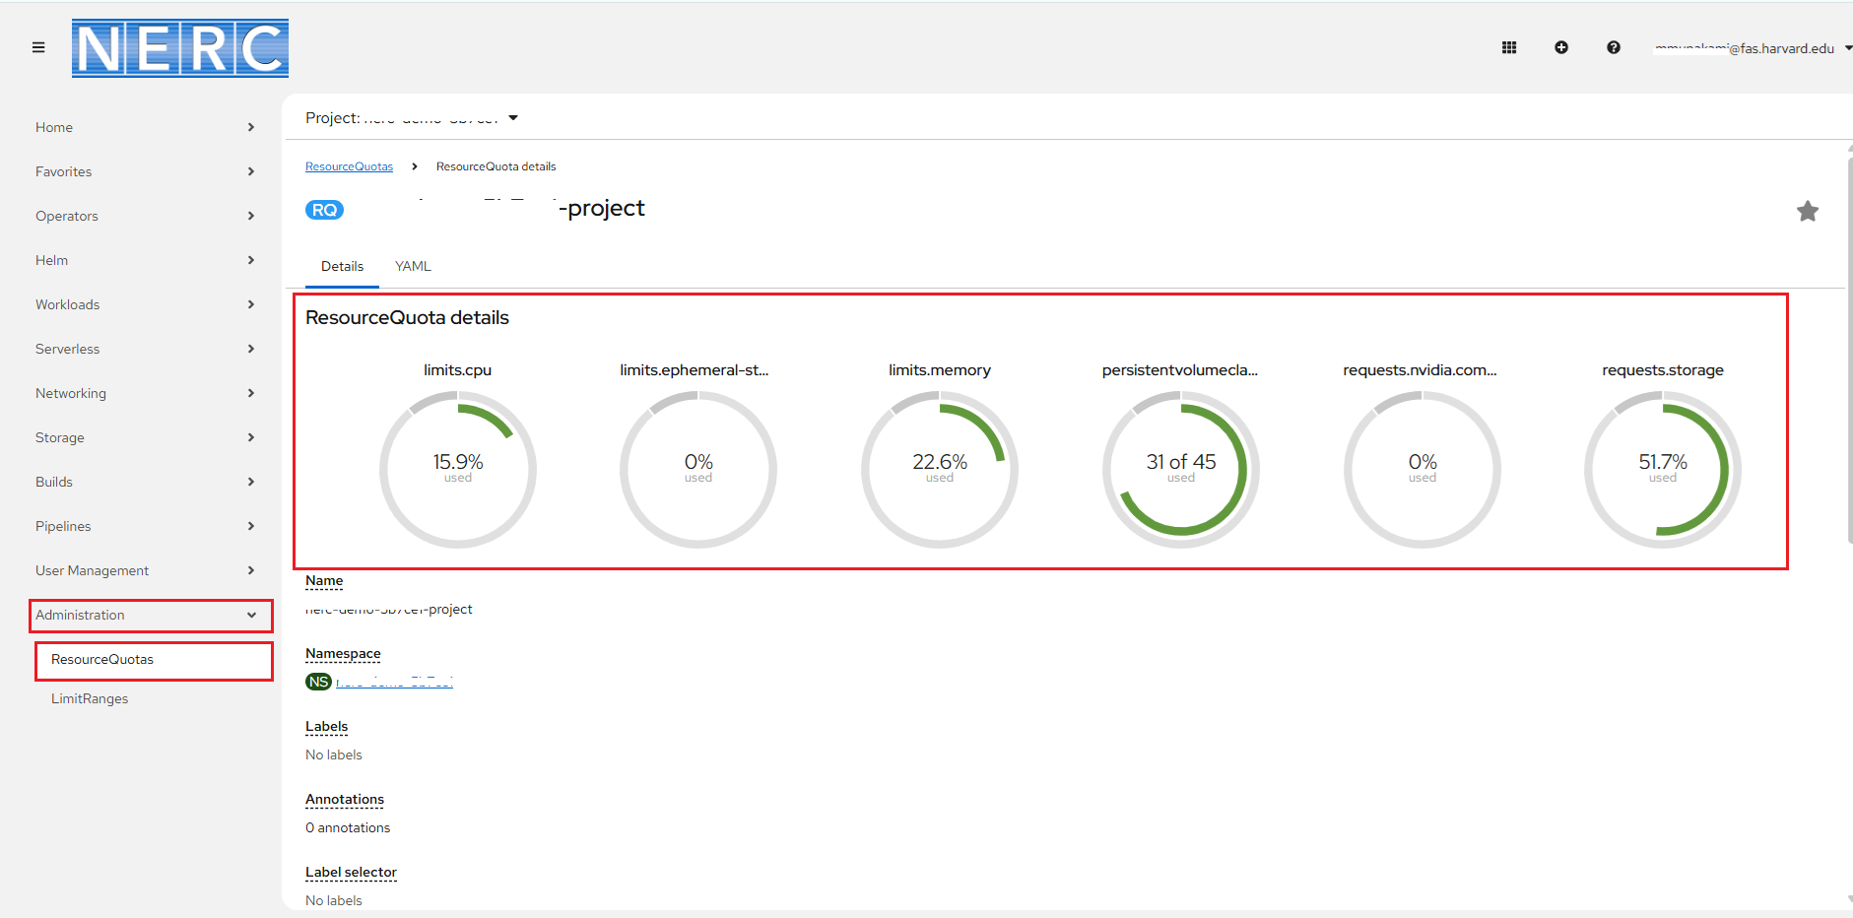This screenshot has height=918, width=1853.
Task: Click the plus import icon in header
Action: pyautogui.click(x=1560, y=47)
